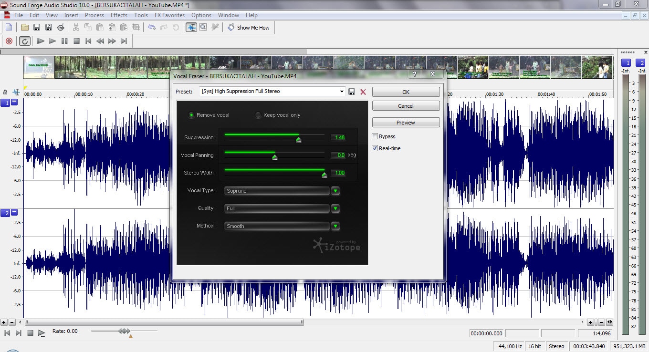Toggle the channel 2 button in track header
This screenshot has width=649, height=352.
click(x=5, y=213)
